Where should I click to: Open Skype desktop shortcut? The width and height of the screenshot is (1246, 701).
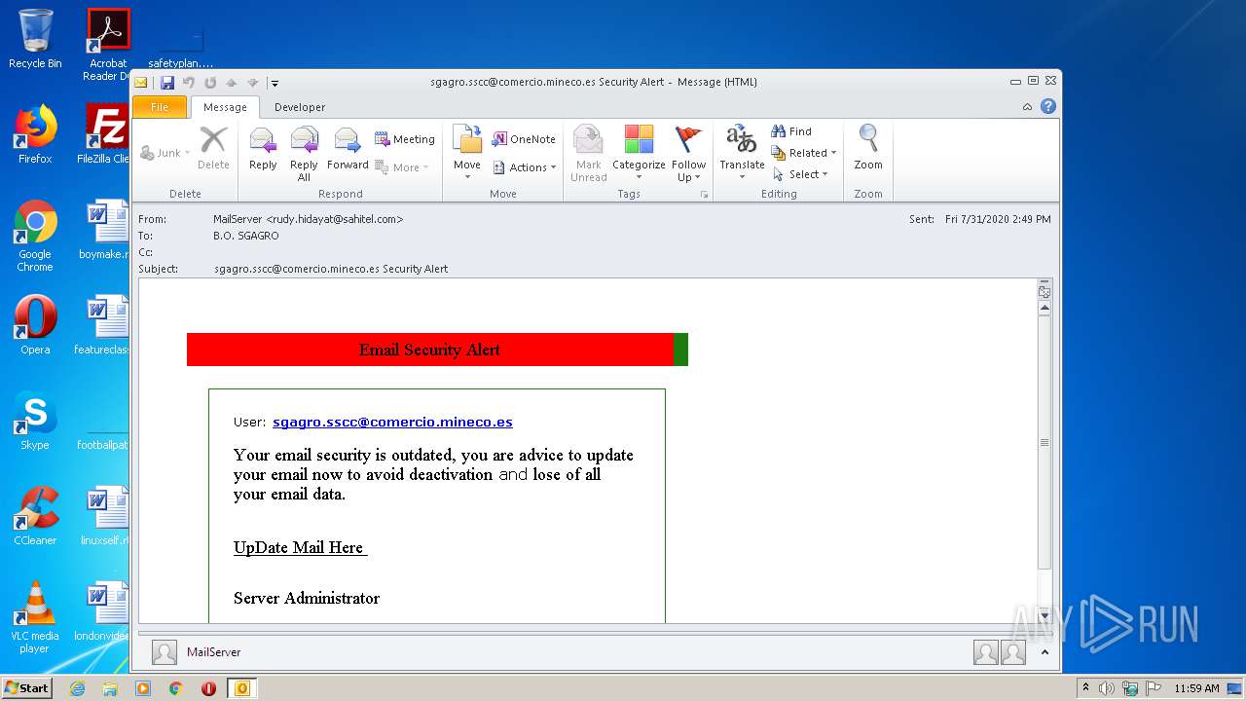pyautogui.click(x=35, y=421)
